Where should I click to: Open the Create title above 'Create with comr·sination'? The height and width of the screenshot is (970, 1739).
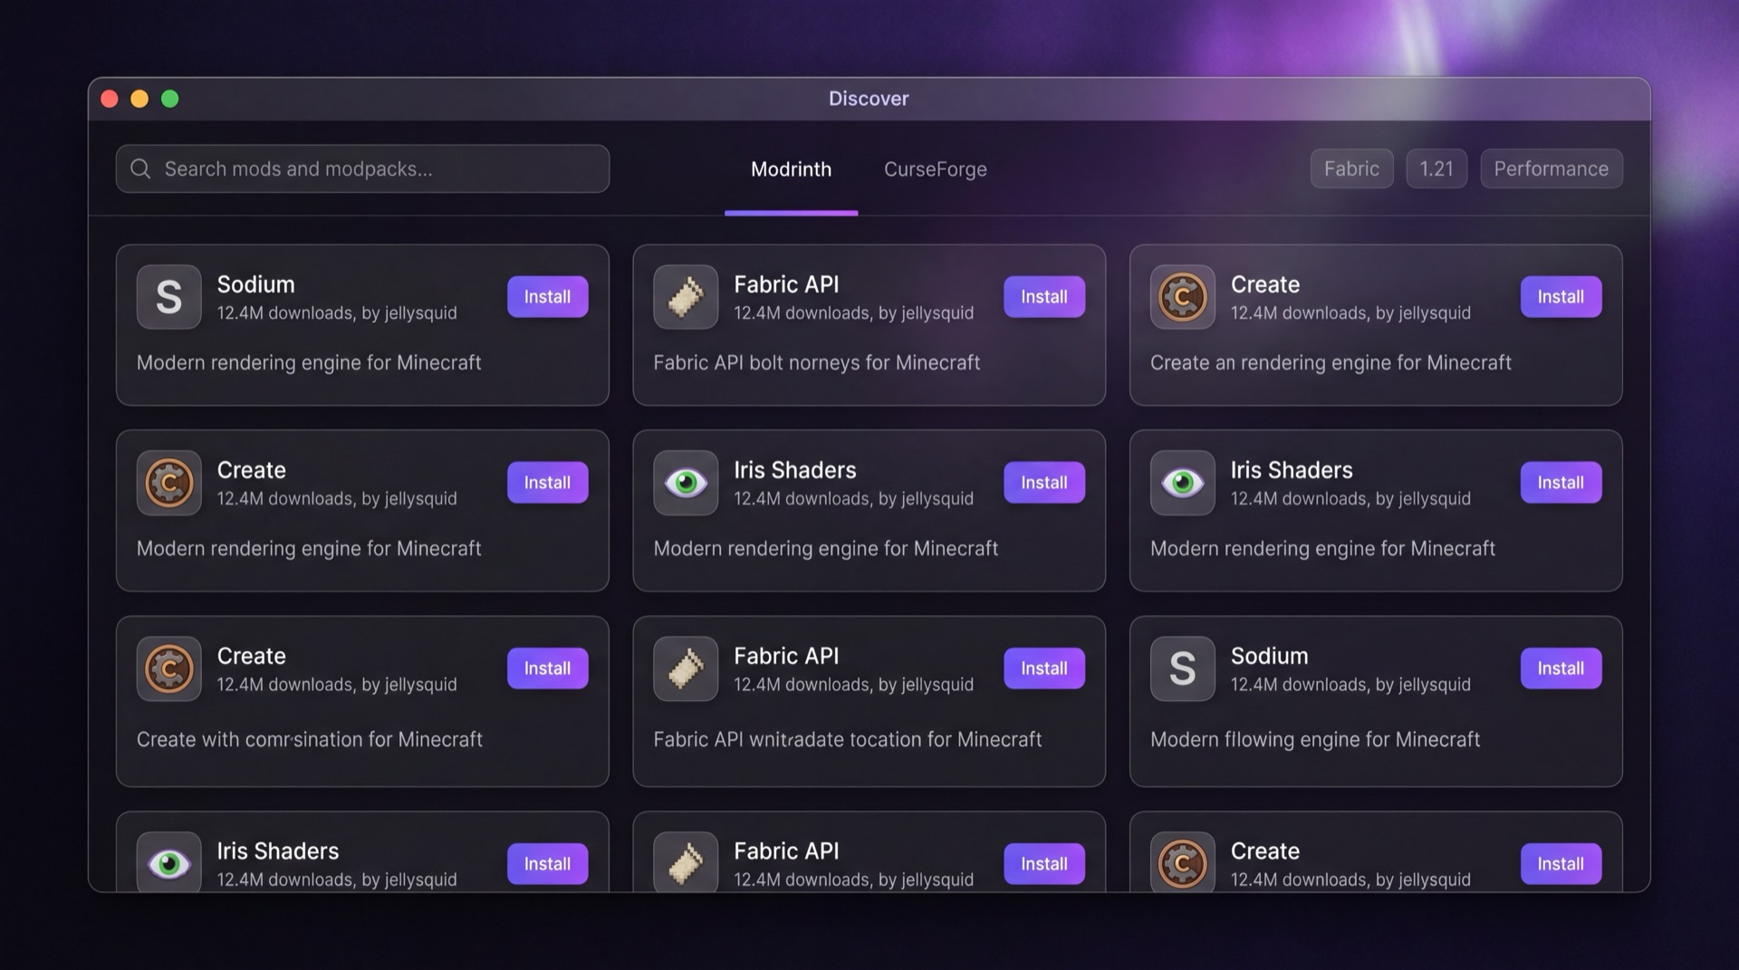pyautogui.click(x=251, y=656)
